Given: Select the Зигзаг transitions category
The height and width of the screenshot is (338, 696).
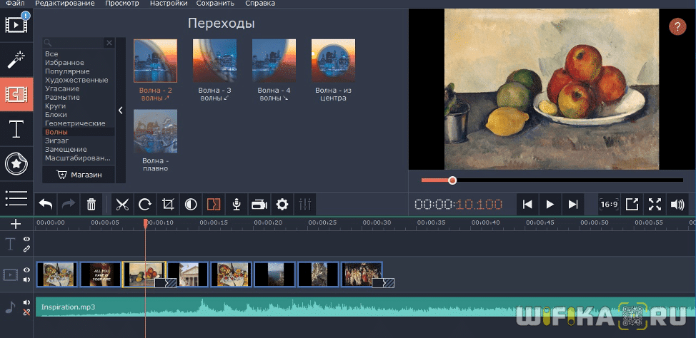Looking at the screenshot, I should pos(56,140).
